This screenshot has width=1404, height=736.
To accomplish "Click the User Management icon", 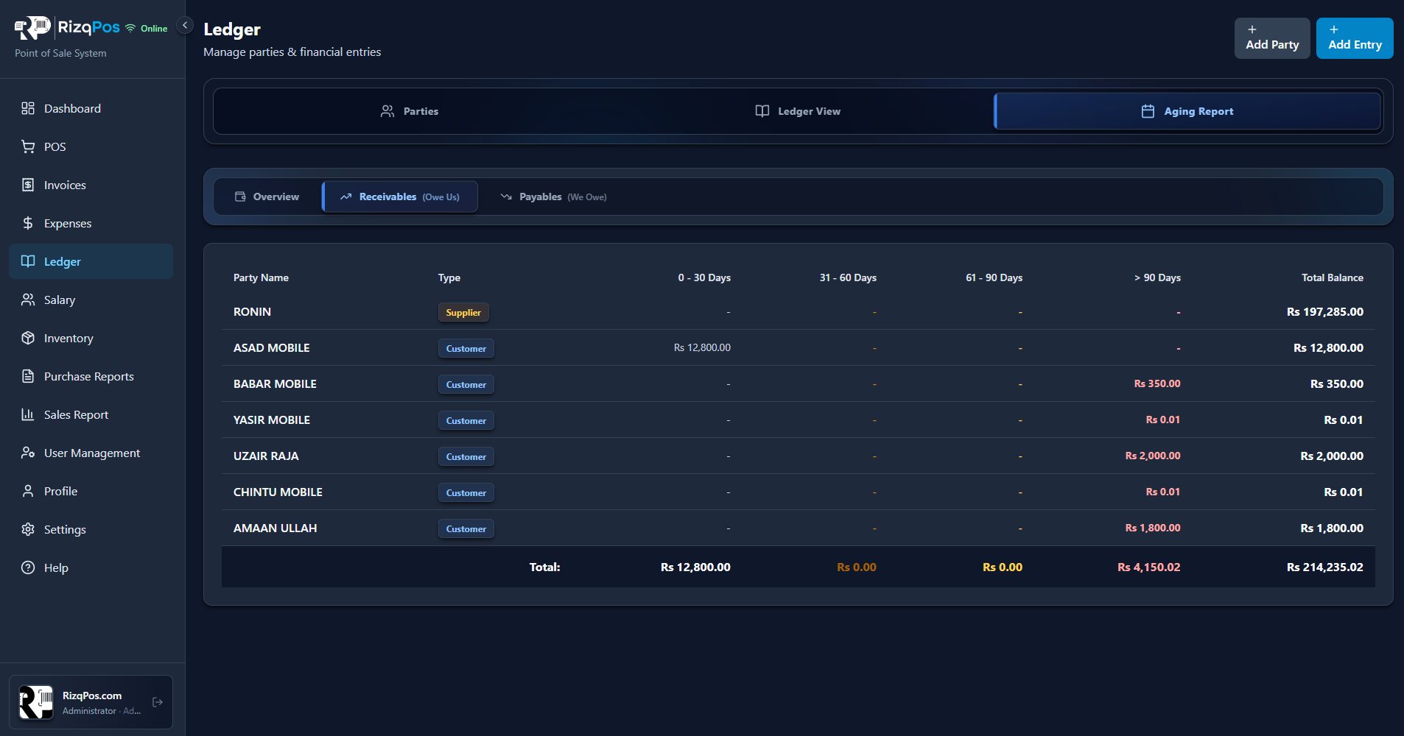I will pos(28,453).
